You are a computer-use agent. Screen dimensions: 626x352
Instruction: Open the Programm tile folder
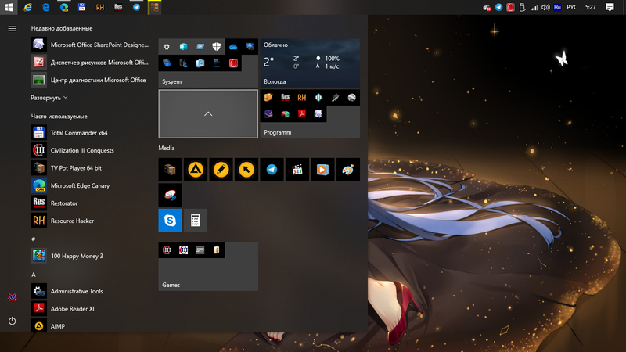pos(310,113)
